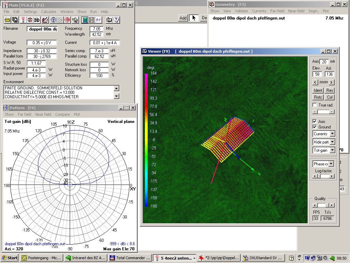Click the Frequency input field
The height and width of the screenshot is (263, 350).
pos(96,29)
